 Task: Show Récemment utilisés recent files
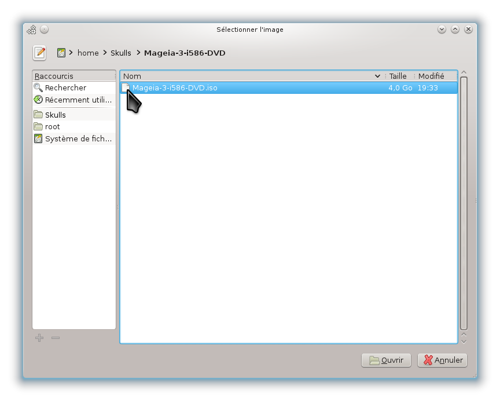coord(74,100)
